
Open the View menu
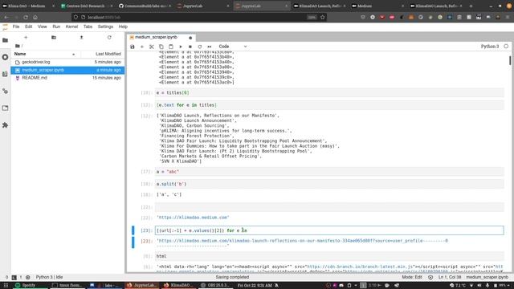pyautogui.click(x=43, y=26)
